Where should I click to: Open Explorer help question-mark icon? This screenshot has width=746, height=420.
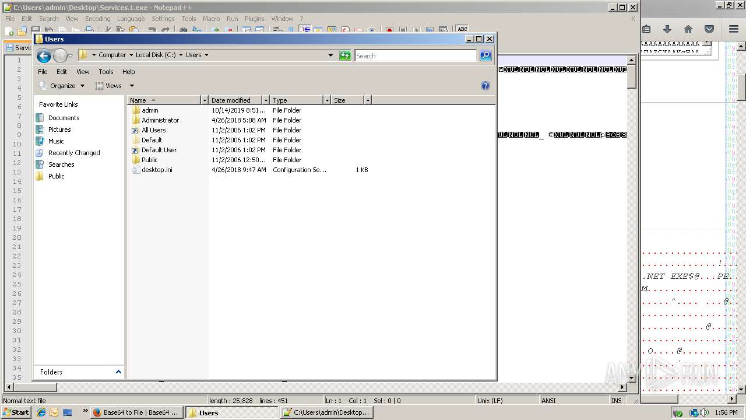[485, 86]
